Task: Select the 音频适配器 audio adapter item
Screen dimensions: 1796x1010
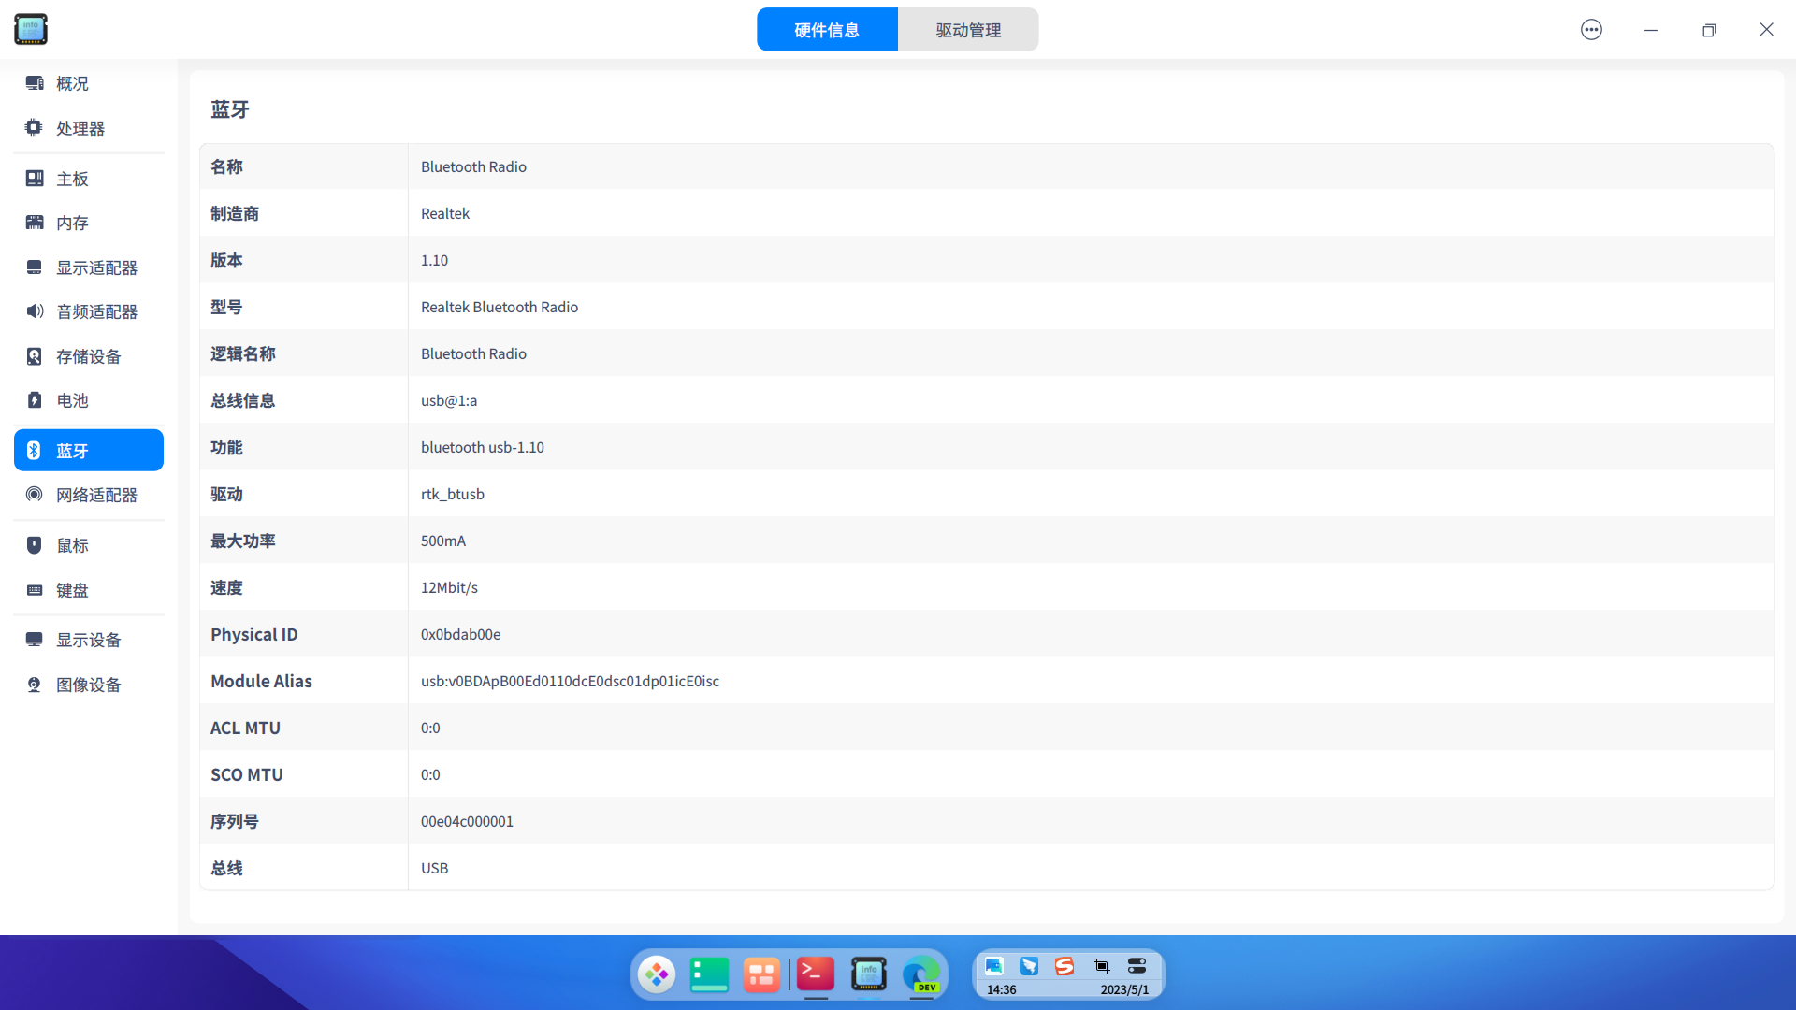Action: (95, 311)
